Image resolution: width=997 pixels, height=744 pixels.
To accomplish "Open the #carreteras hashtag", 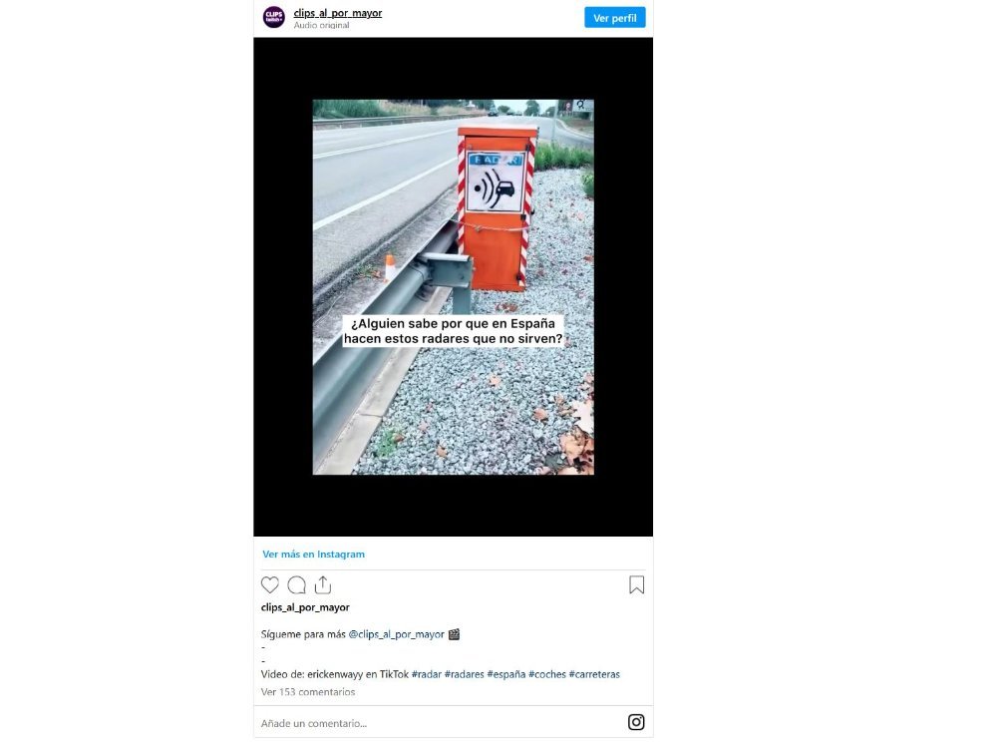I will (594, 674).
